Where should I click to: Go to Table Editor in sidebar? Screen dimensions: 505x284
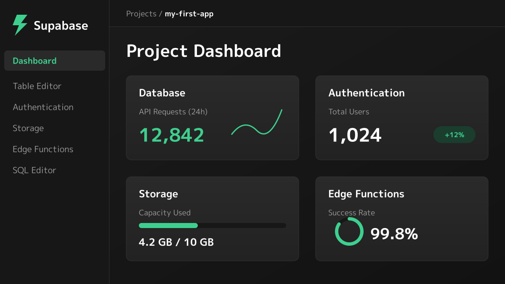click(x=37, y=86)
